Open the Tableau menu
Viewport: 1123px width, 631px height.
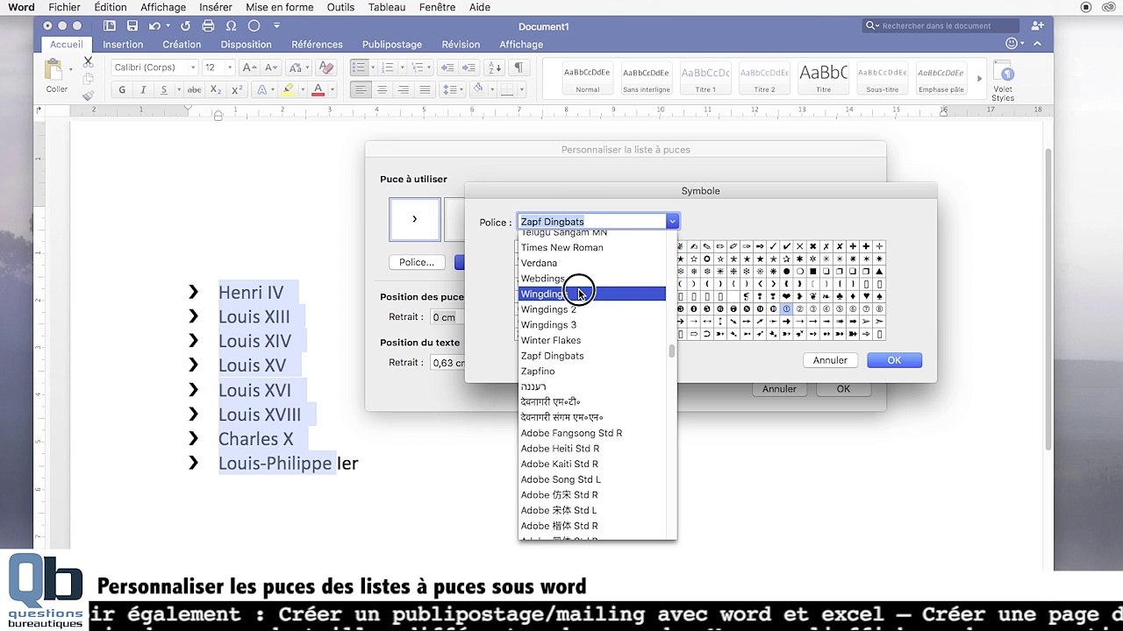coord(387,7)
